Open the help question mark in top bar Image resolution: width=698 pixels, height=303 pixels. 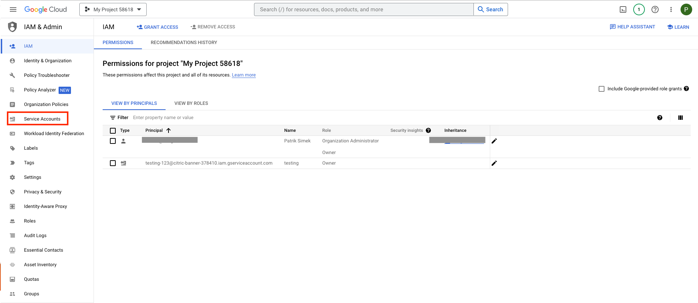point(655,9)
